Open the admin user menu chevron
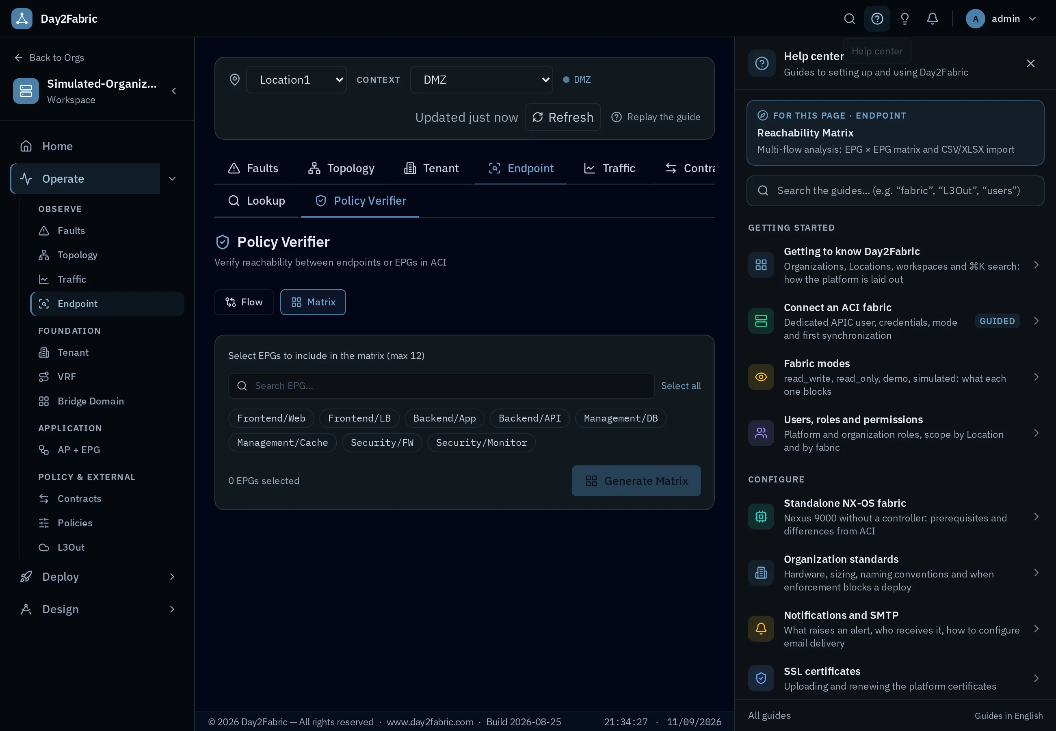Viewport: 1056px width, 731px height. 1032,19
